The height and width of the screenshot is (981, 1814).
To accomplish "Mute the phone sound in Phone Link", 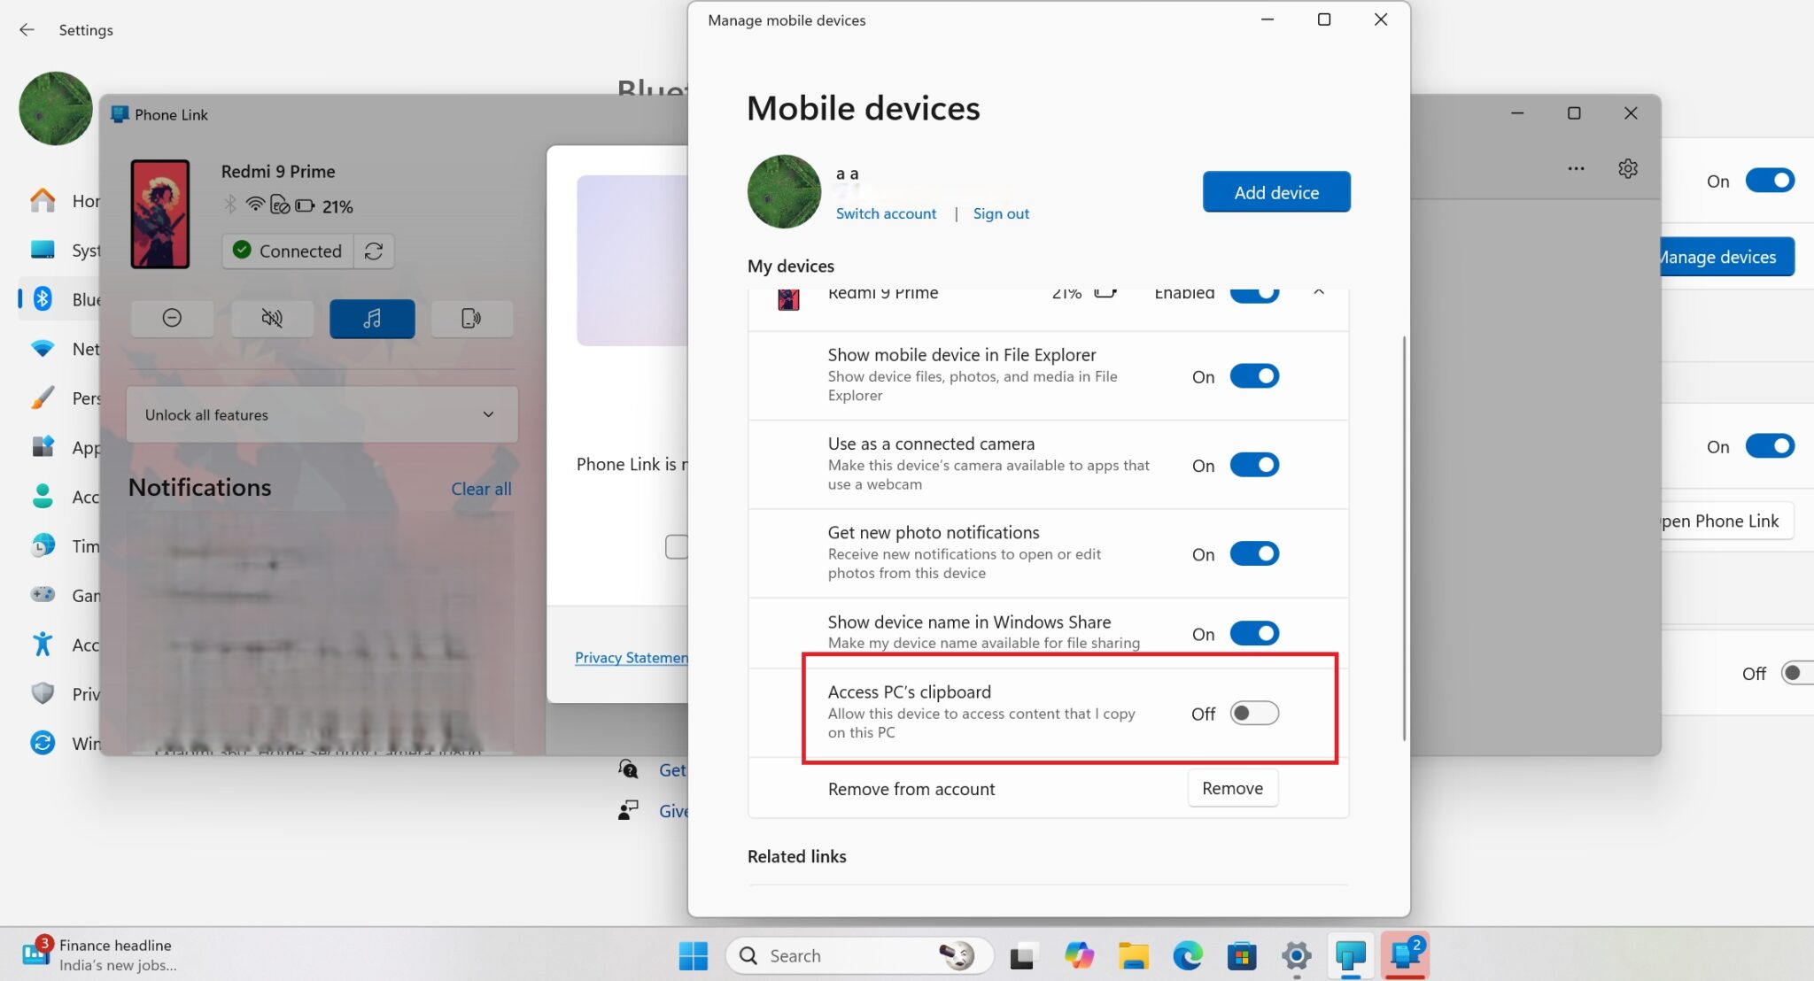I will (272, 318).
